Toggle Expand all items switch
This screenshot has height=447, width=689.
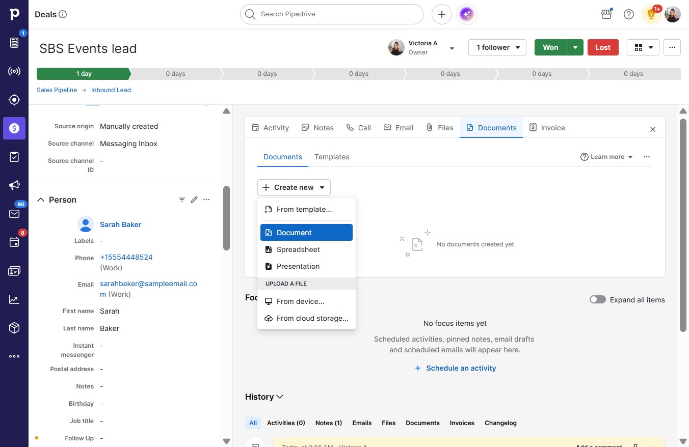point(598,299)
